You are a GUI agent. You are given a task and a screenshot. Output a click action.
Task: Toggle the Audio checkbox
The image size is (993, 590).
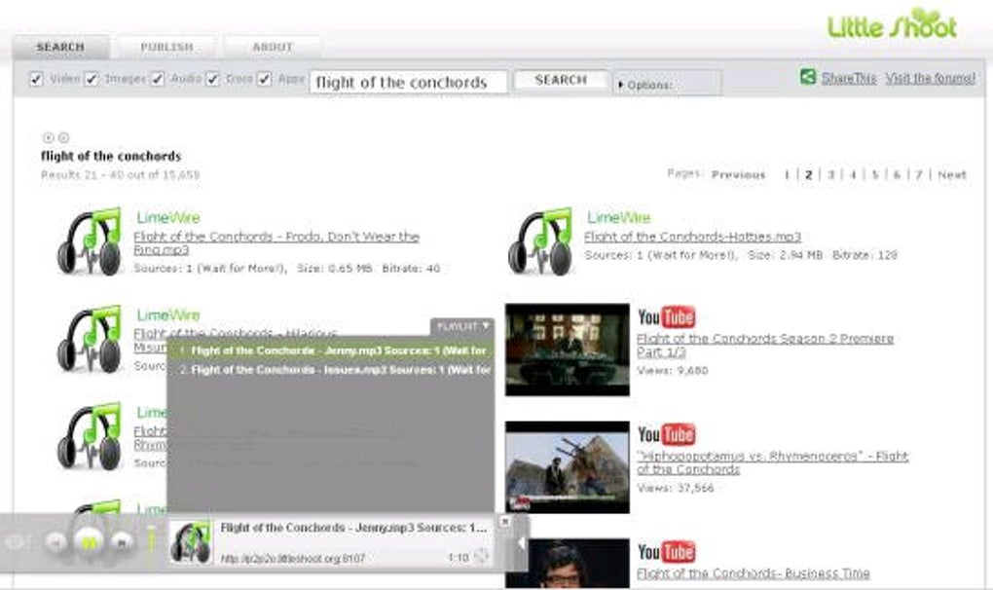[158, 79]
